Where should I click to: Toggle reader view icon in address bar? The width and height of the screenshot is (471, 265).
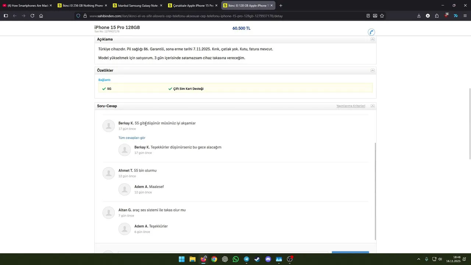[368, 16]
